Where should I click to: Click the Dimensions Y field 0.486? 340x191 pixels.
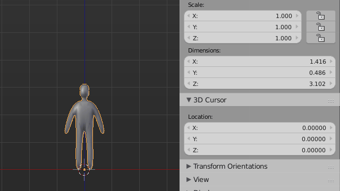point(260,73)
